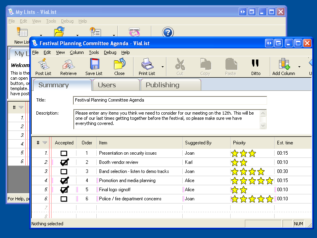Open the View menu in My Lists window
Screen dimensions: 317x238
(x=36, y=21)
